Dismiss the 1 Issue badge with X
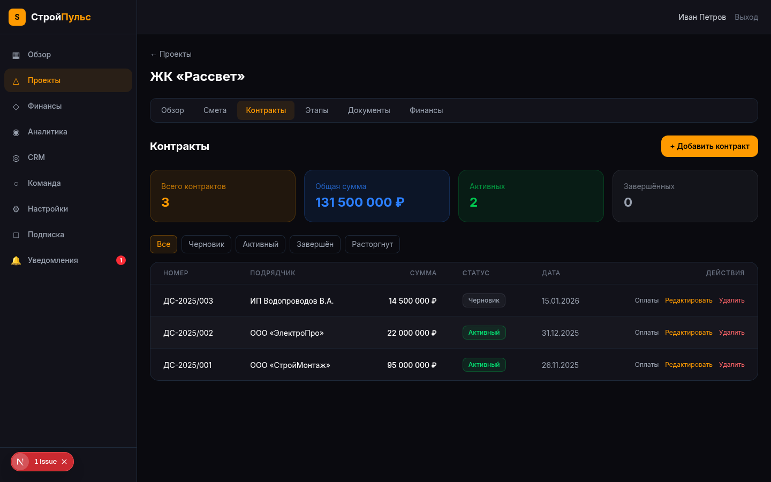Image resolution: width=771 pixels, height=482 pixels. point(64,462)
